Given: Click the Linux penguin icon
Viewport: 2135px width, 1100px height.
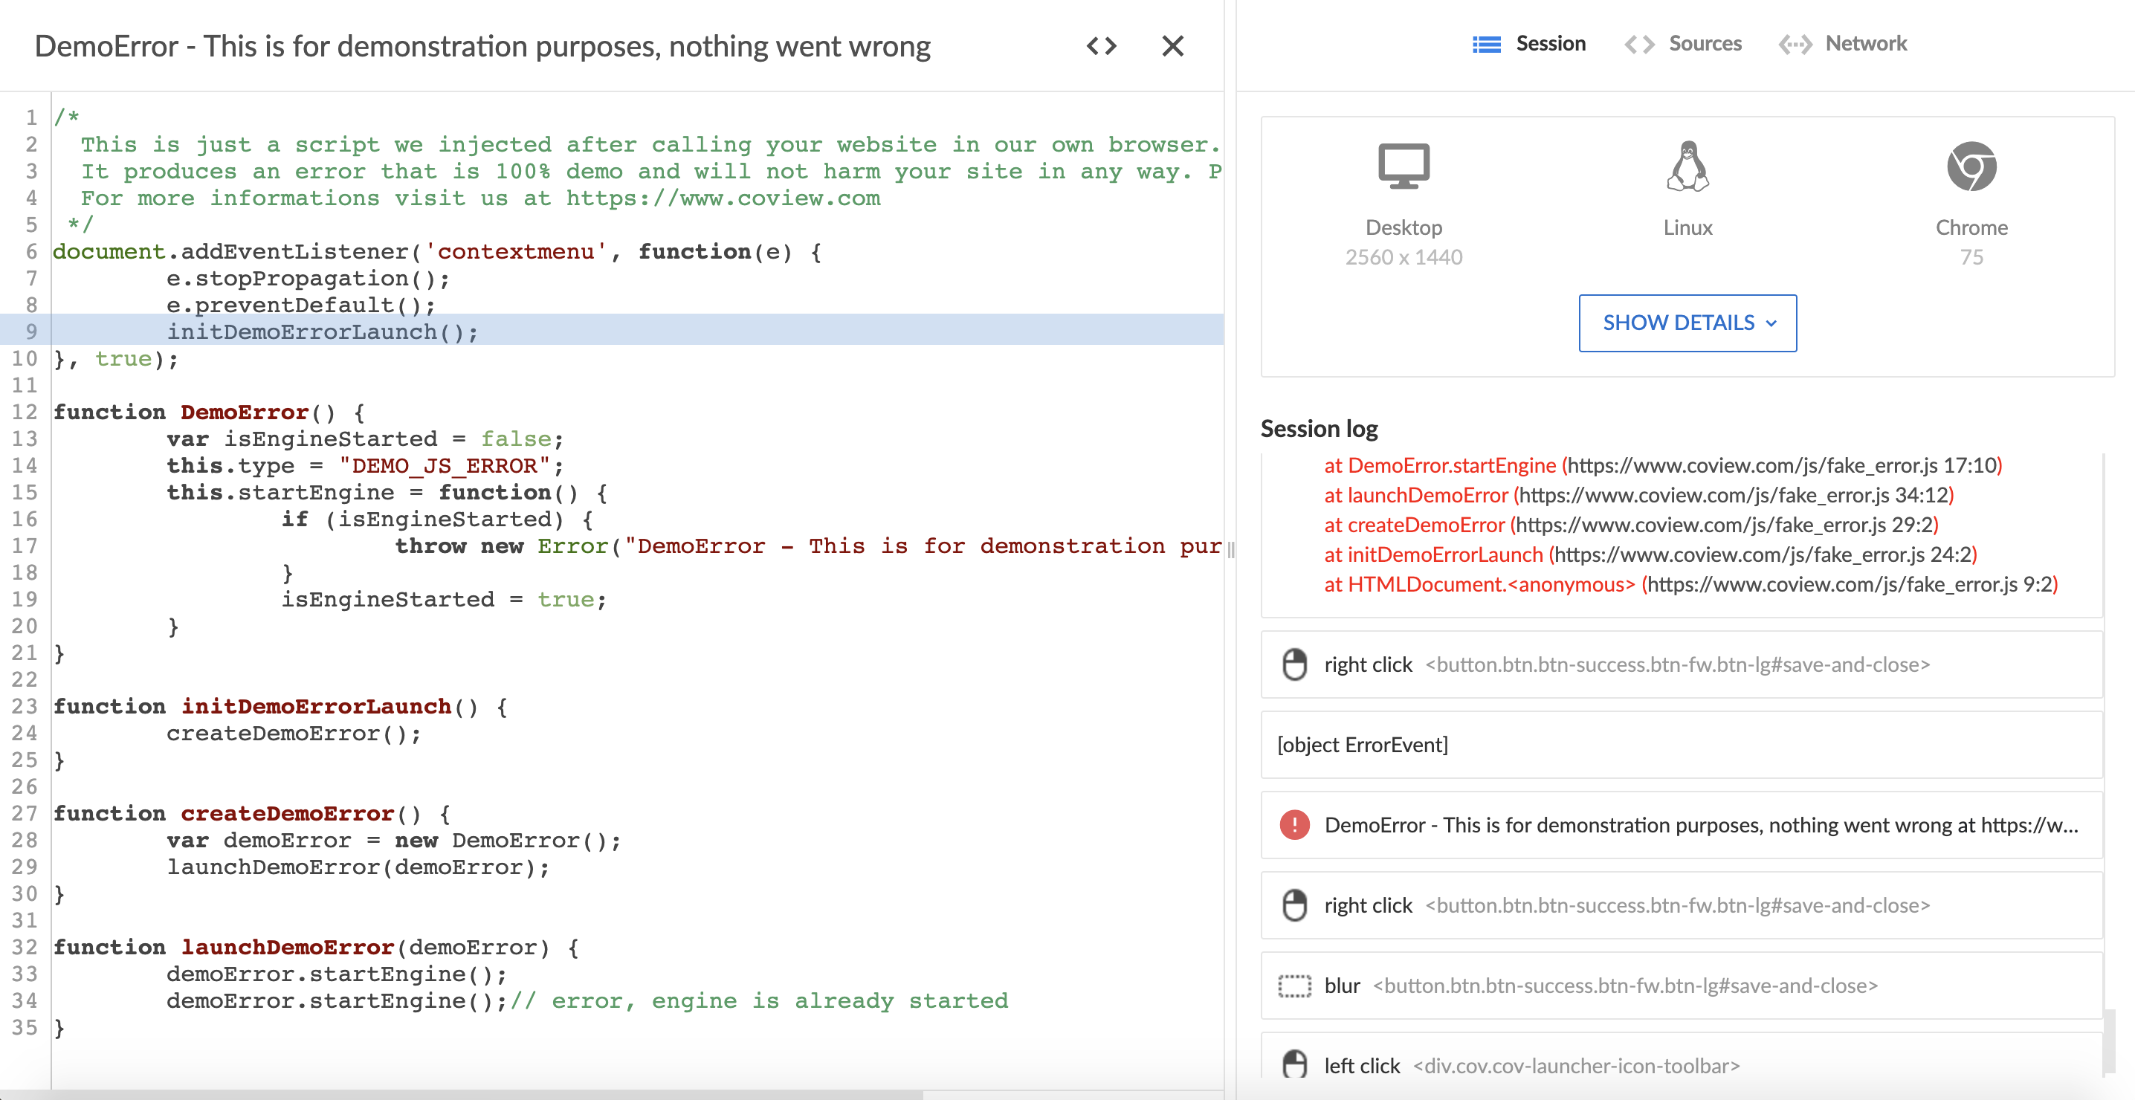Looking at the screenshot, I should (1687, 166).
